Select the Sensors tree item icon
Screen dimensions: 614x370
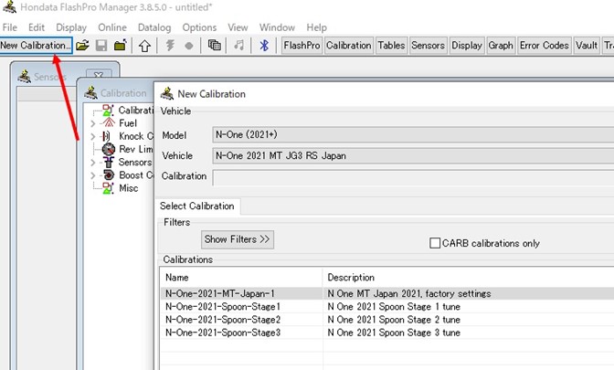click(x=109, y=162)
